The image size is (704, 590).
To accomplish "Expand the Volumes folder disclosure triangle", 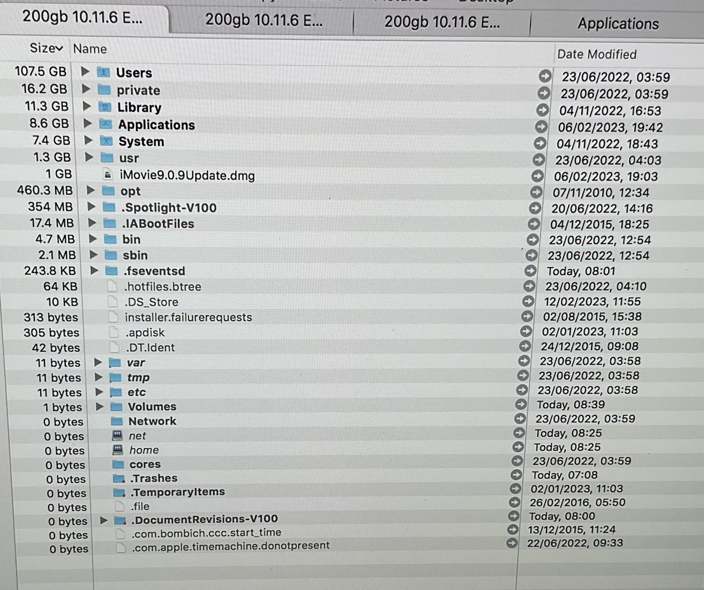I will pos(100,407).
